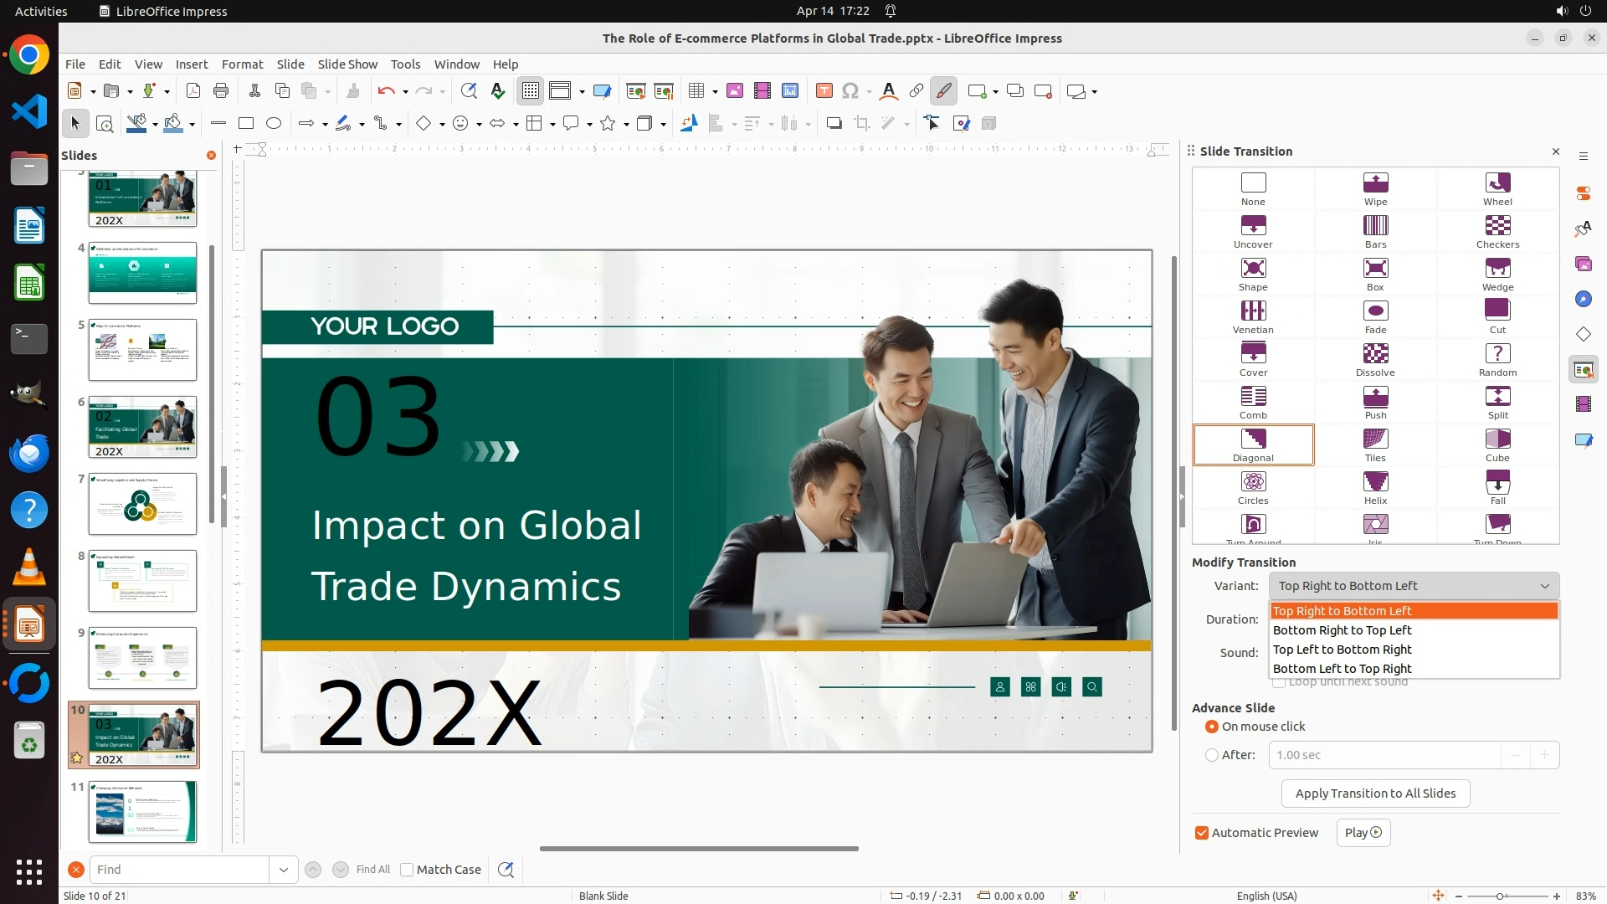The width and height of the screenshot is (1607, 904).
Task: Click the zoom slider in status bar
Action: 1500,896
